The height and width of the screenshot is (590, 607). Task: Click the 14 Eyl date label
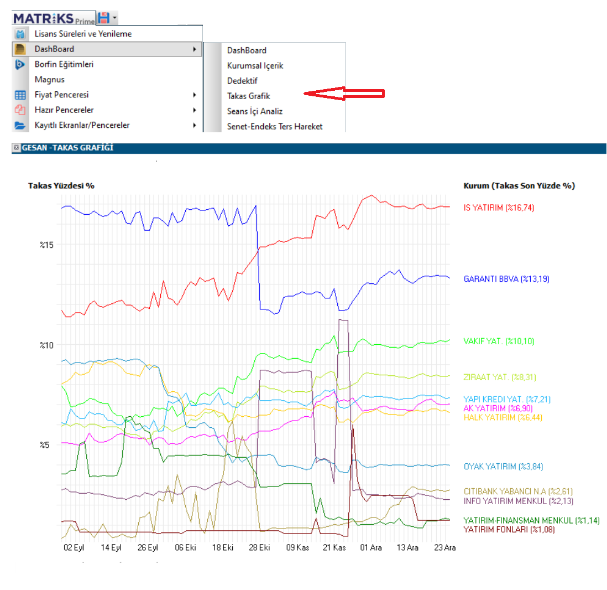coord(111,548)
